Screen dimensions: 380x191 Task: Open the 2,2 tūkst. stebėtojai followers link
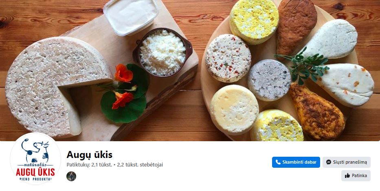coord(140,165)
